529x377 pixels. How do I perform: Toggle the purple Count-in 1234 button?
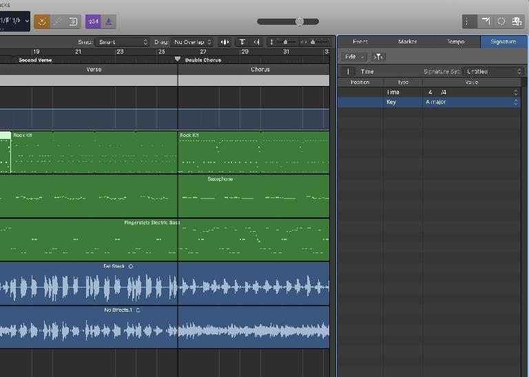(93, 21)
